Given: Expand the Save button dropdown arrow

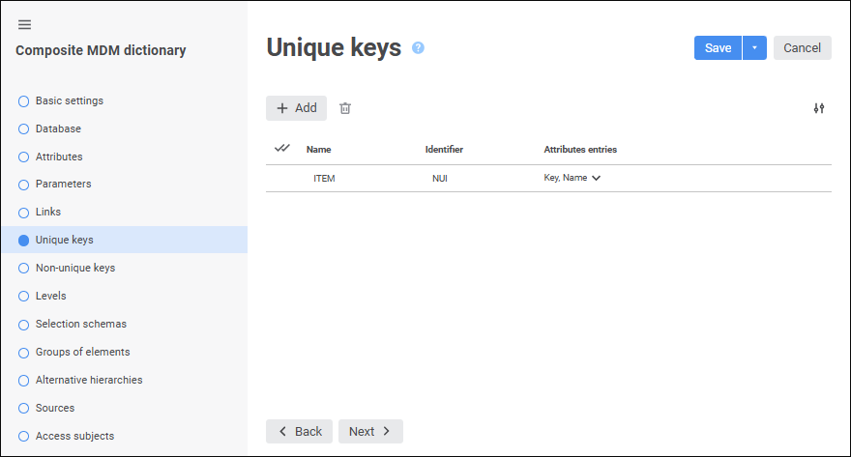Looking at the screenshot, I should coord(754,48).
